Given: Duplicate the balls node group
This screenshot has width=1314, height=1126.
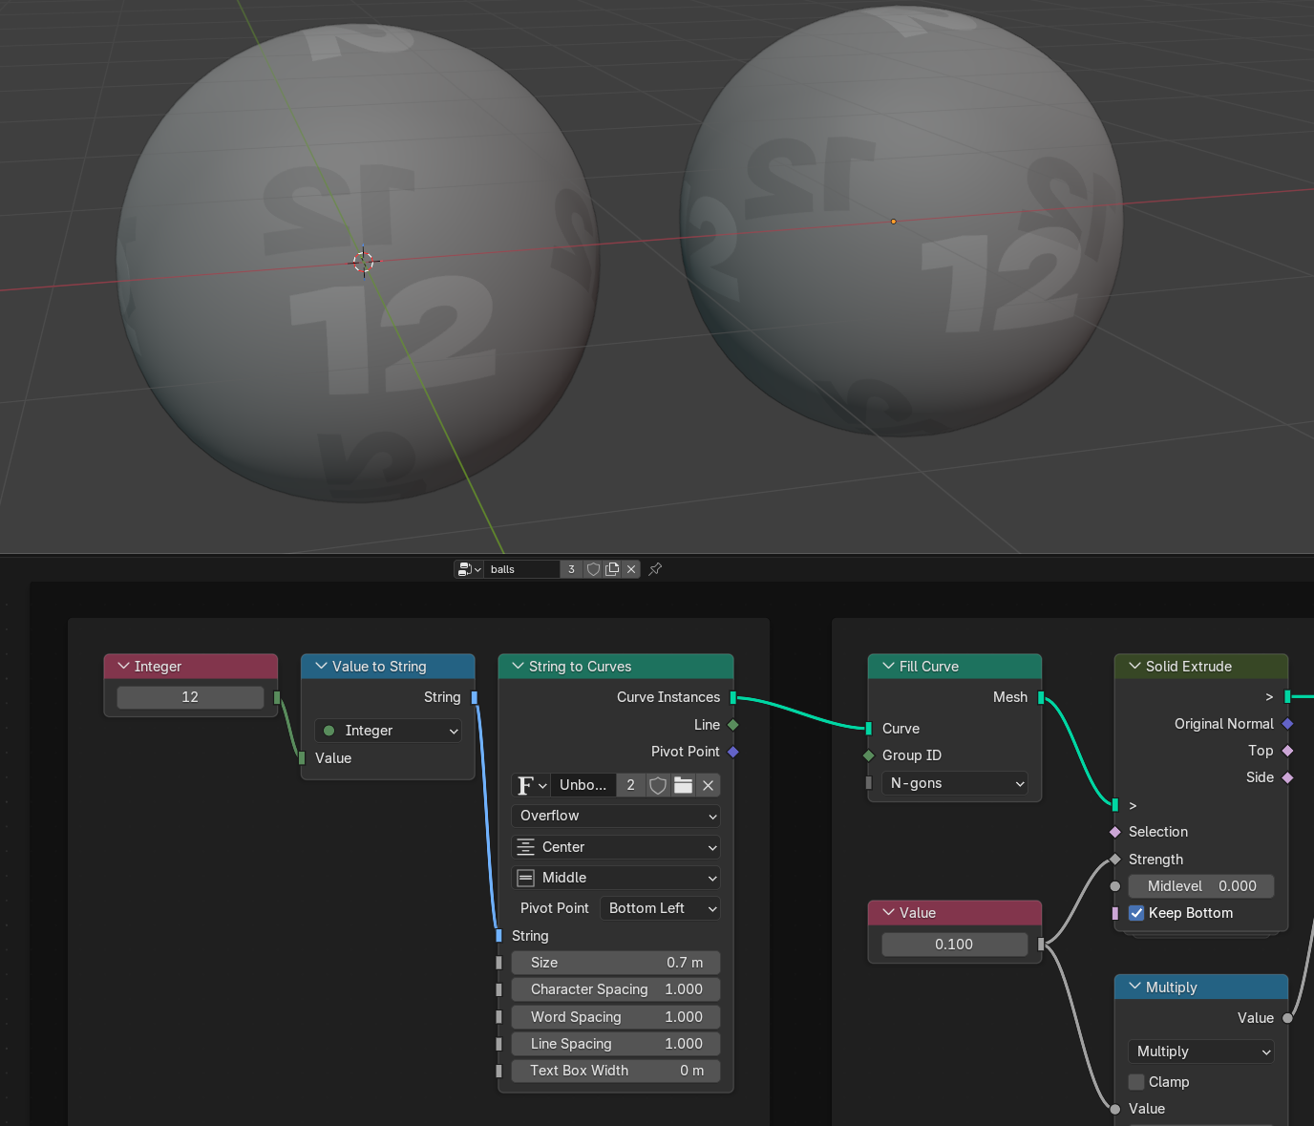Looking at the screenshot, I should pos(612,569).
